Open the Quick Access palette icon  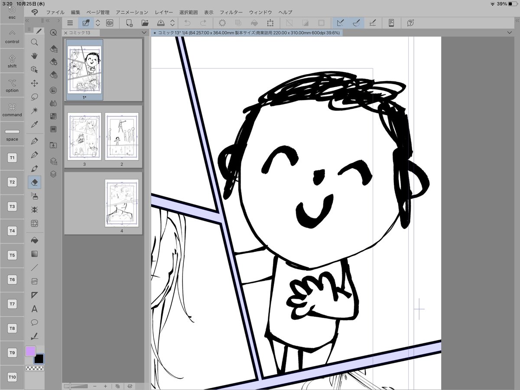click(53, 33)
